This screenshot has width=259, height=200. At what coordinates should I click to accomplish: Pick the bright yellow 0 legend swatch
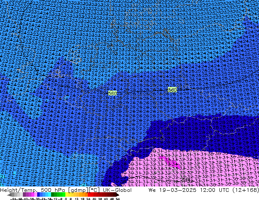pos(67,194)
